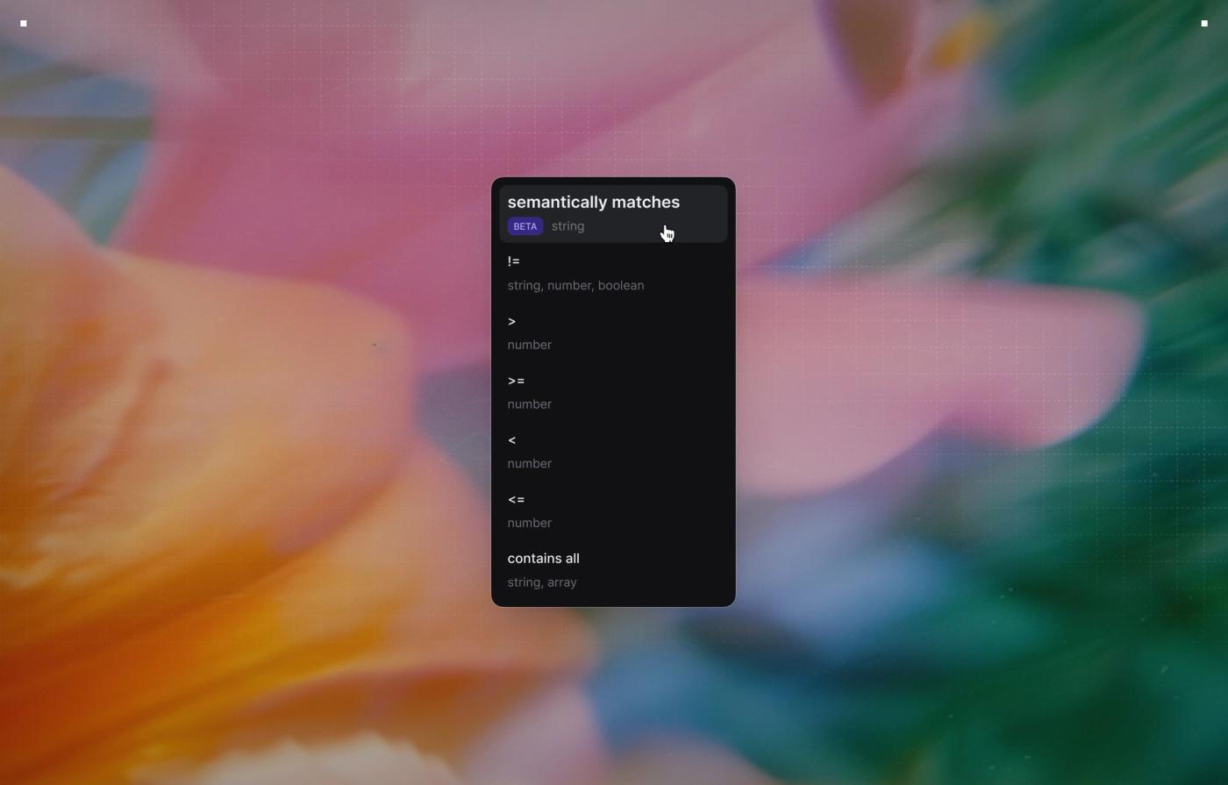Choose the != operator option
1228x785 pixels.
(x=613, y=273)
